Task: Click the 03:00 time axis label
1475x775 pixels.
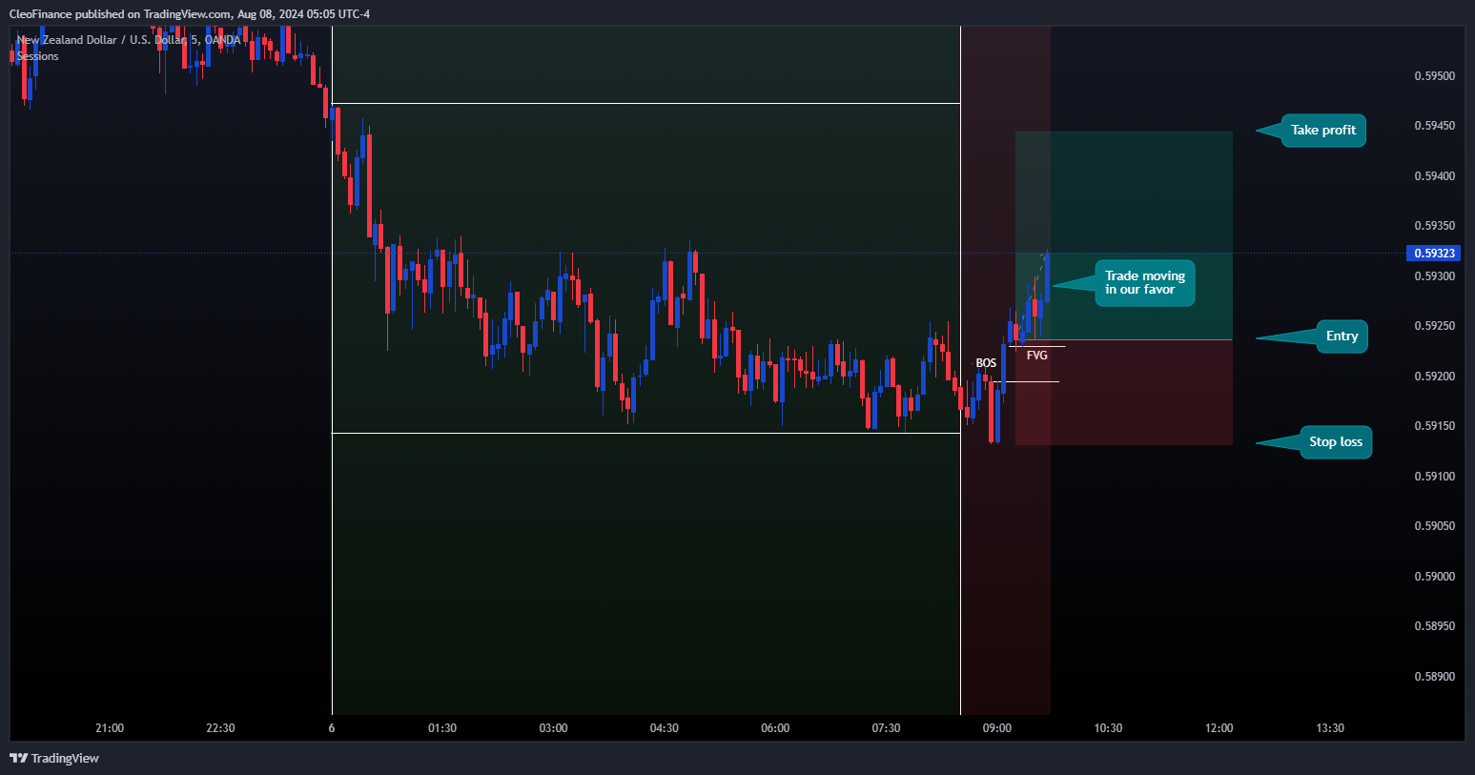Action: point(553,728)
